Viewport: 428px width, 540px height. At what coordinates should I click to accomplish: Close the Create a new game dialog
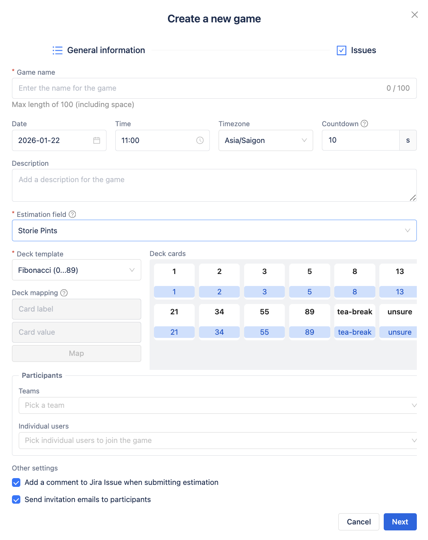pyautogui.click(x=414, y=15)
